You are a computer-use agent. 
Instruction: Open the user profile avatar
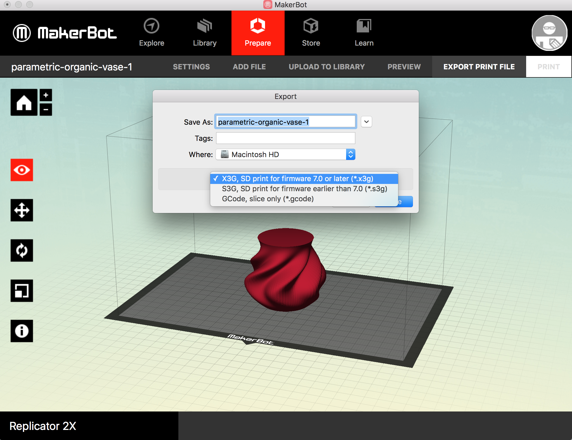(549, 33)
